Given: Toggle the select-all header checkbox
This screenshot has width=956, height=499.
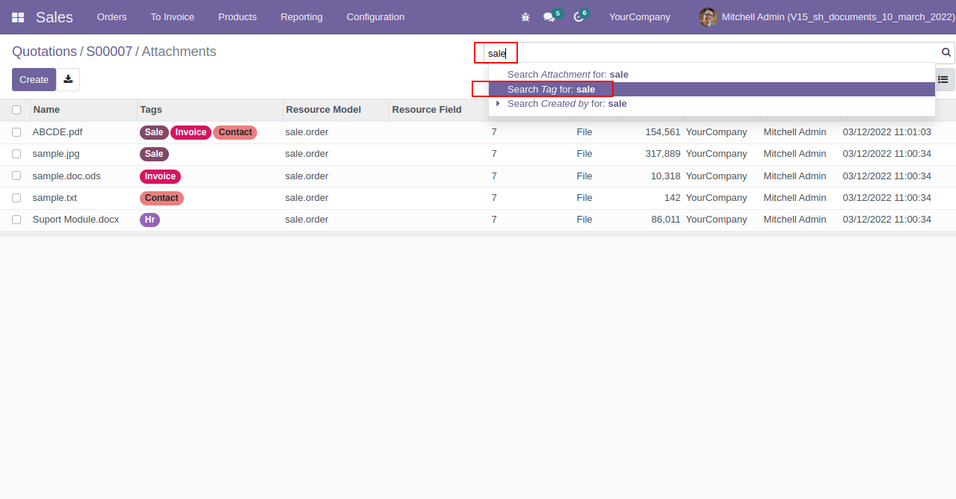Looking at the screenshot, I should [16, 110].
